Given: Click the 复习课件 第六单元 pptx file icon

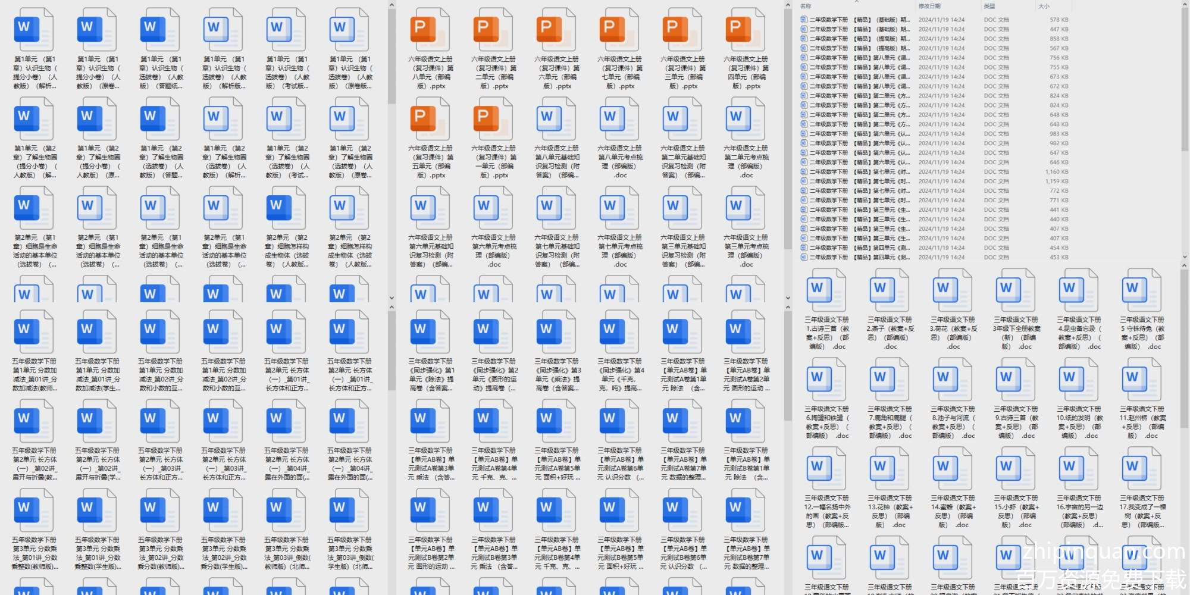Looking at the screenshot, I should pyautogui.click(x=556, y=29).
